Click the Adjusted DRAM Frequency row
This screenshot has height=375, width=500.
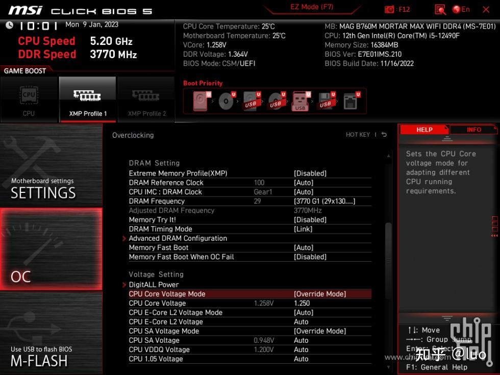click(250, 210)
